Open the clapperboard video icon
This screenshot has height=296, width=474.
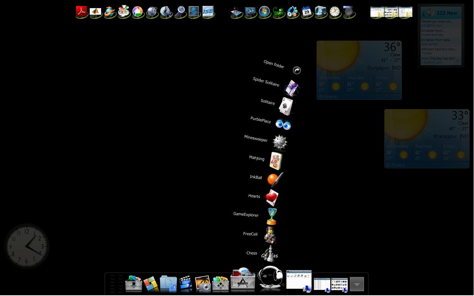coord(186,284)
